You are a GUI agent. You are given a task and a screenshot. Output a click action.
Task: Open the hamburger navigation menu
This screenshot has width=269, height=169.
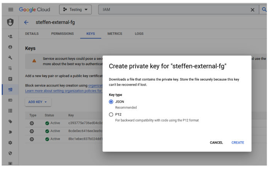[10, 9]
